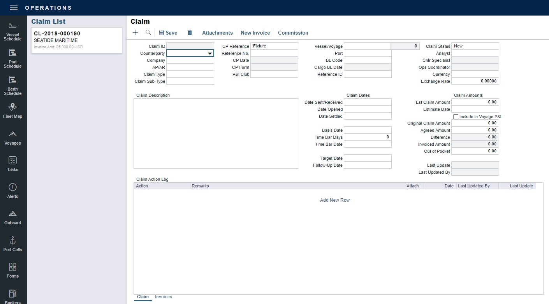Click the CP Reference Fixture field
Screen dimensions: 549x304
(274, 46)
